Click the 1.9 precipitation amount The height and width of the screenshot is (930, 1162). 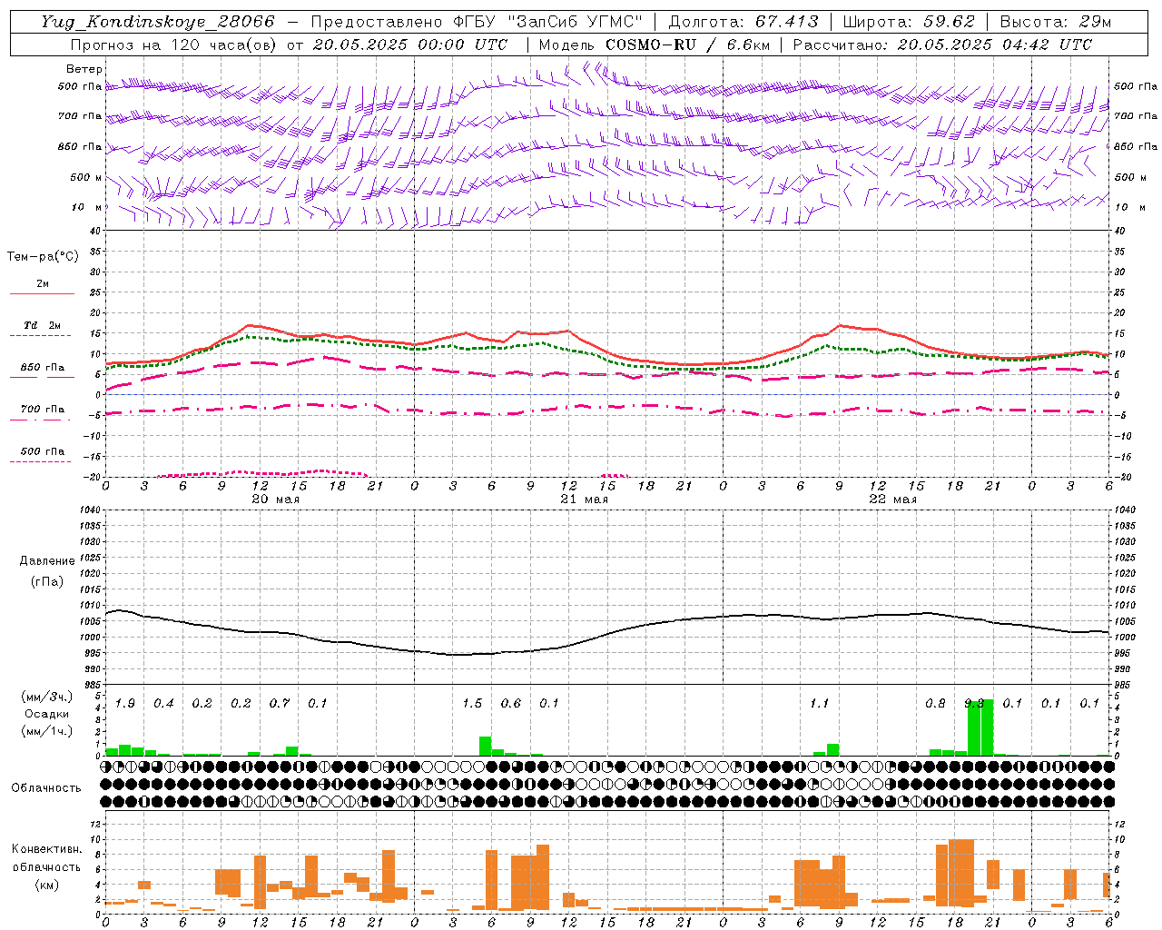coord(125,703)
